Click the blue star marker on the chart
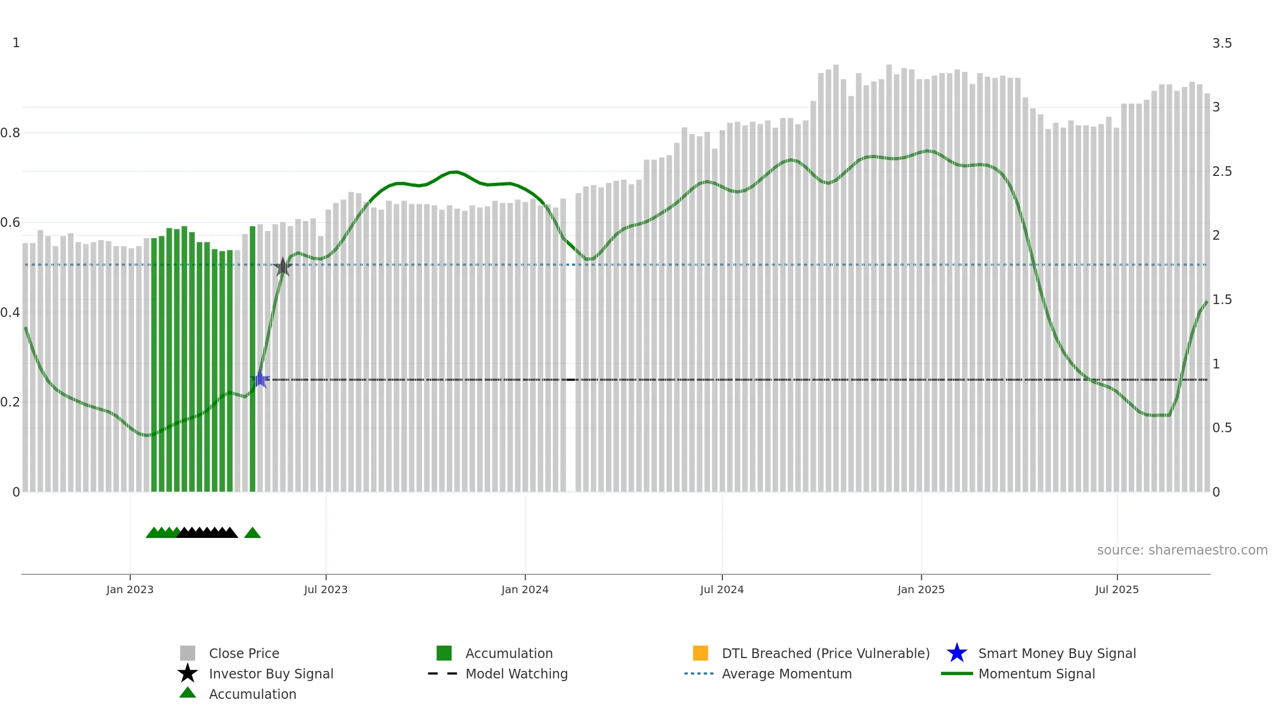Image resolution: width=1287 pixels, height=724 pixels. click(x=260, y=379)
